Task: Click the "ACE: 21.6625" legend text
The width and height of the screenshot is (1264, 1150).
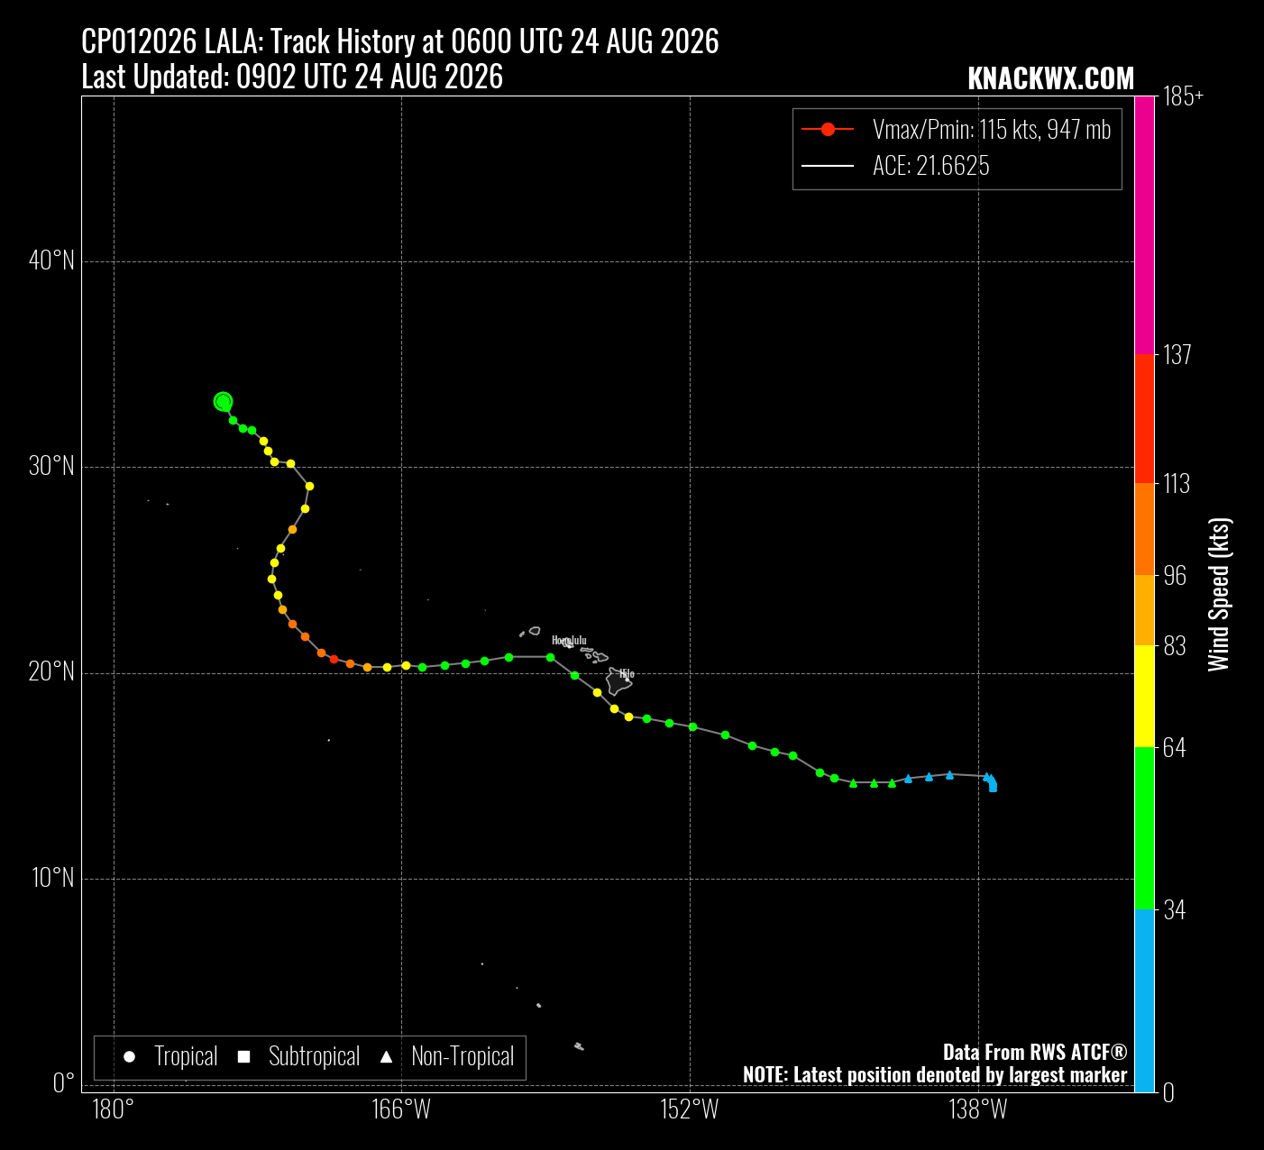Action: [931, 166]
